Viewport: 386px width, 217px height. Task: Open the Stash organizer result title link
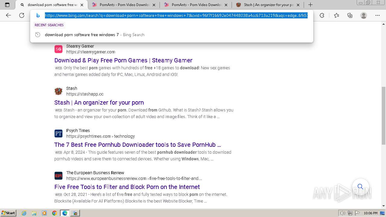(99, 102)
